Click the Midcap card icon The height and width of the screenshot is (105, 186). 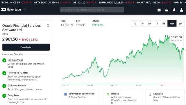pyautogui.click(x=108, y=94)
